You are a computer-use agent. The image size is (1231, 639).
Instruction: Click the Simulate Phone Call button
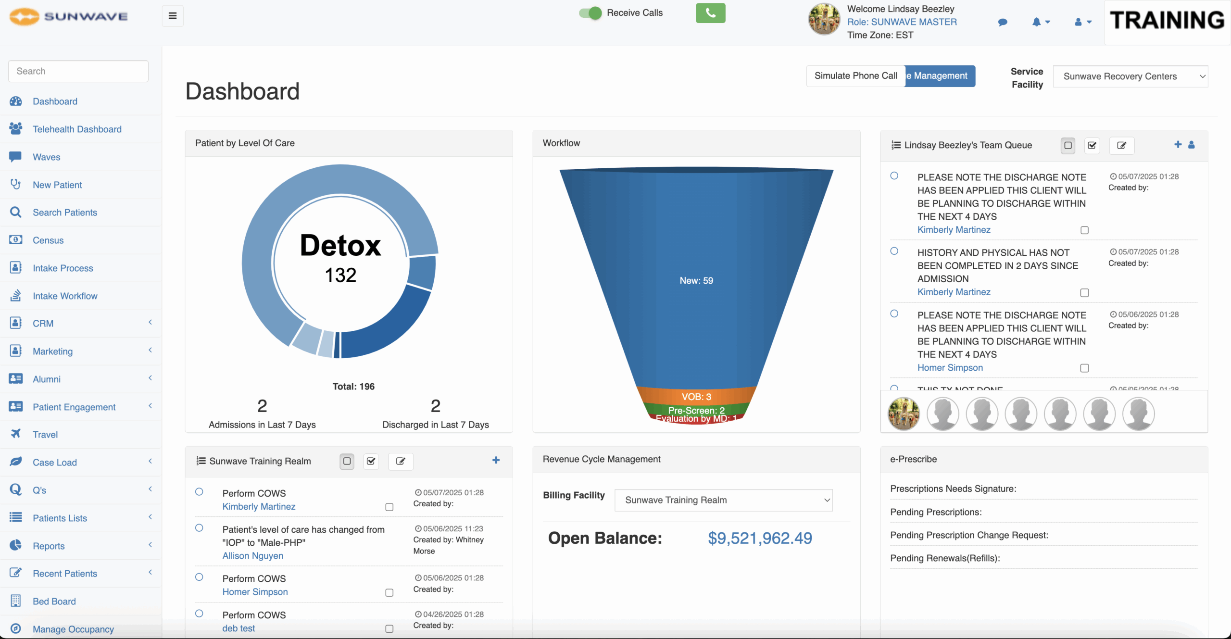855,76
